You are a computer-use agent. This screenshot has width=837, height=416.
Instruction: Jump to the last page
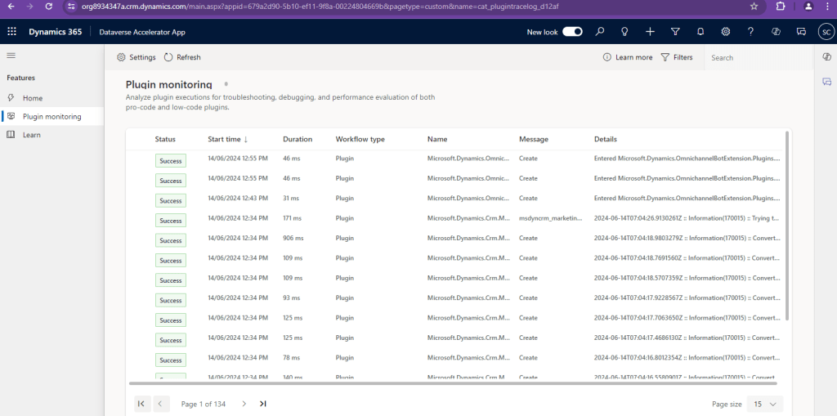point(263,404)
